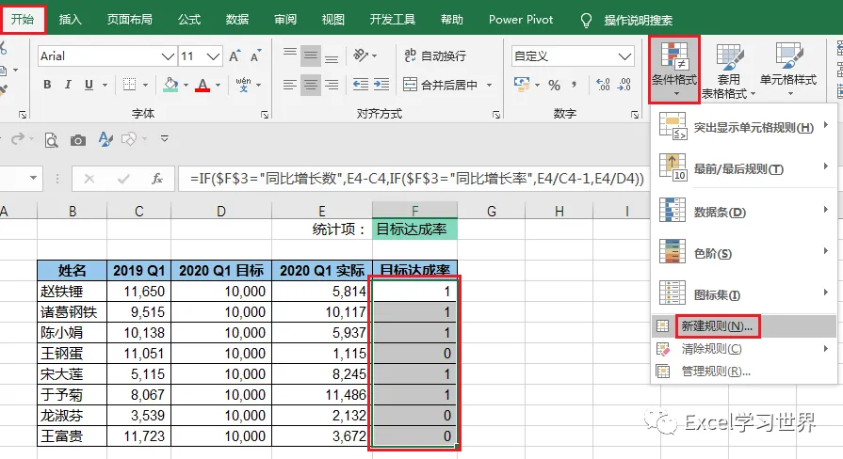Open 突出显示单元格规则 submenu
Viewport: 843px width, 459px height.
[x=744, y=127]
